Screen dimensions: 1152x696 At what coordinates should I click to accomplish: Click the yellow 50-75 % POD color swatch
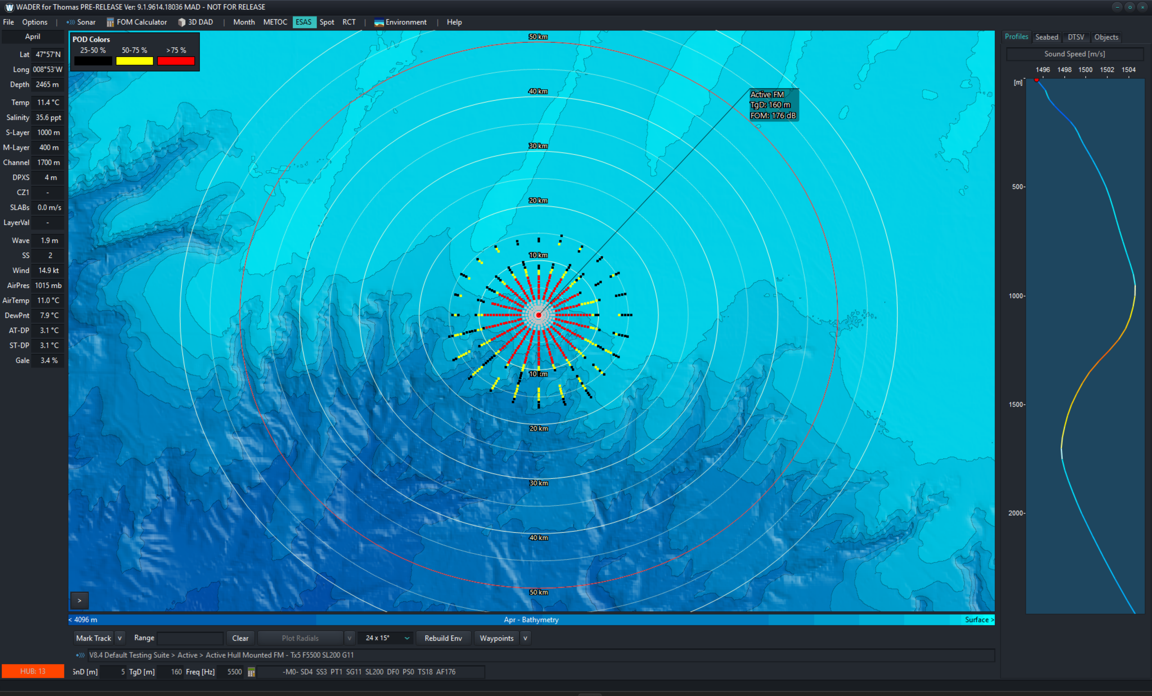click(x=135, y=61)
